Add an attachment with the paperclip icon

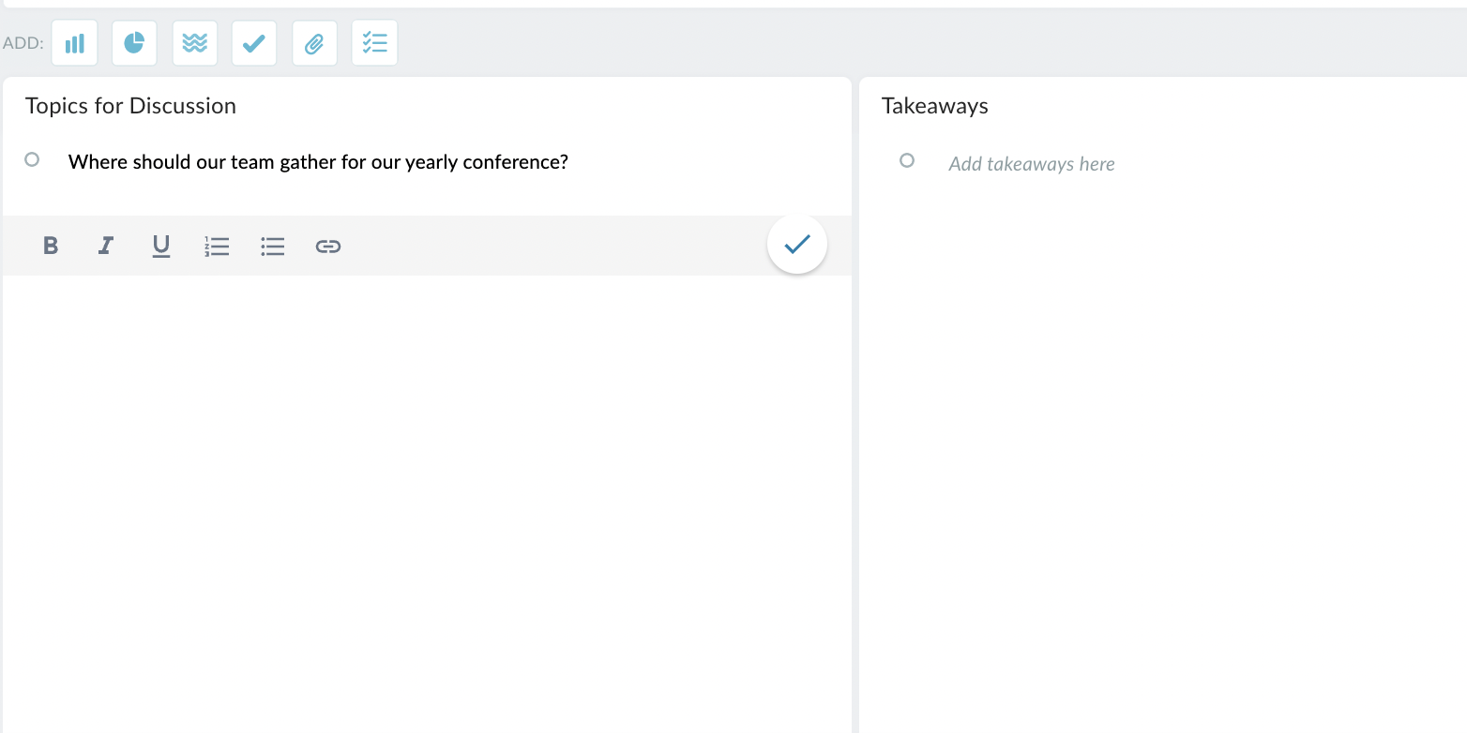pos(314,43)
